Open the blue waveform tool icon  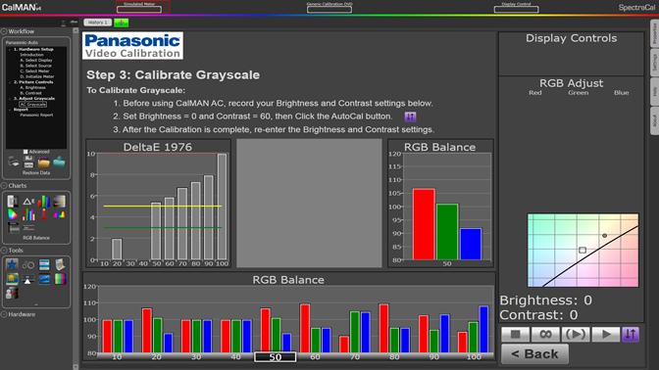point(44,279)
